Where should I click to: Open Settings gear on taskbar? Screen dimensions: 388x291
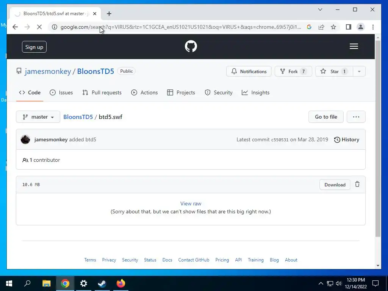84,283
